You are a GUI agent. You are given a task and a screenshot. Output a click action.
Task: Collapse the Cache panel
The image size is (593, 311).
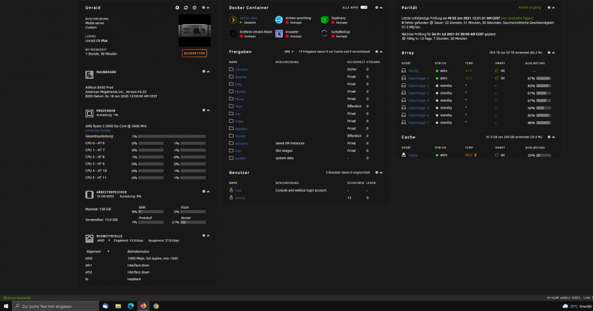tap(553, 137)
